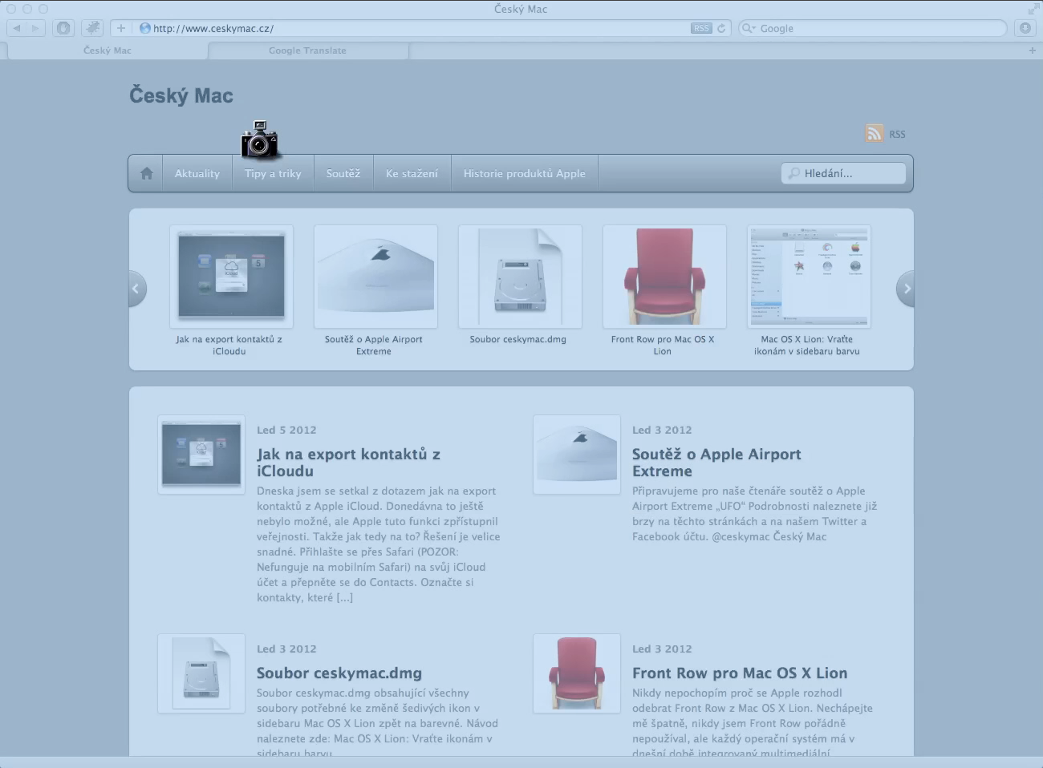Open the Historie produktů Apple section
This screenshot has height=768, width=1043.
524,173
